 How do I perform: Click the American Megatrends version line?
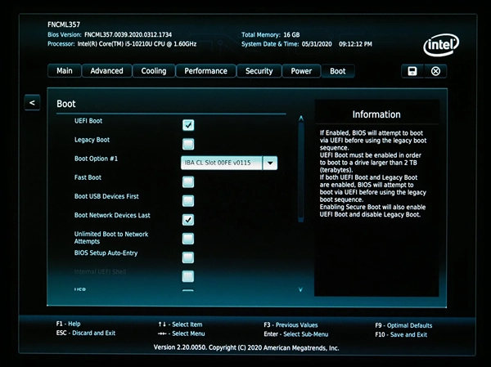coord(246,347)
